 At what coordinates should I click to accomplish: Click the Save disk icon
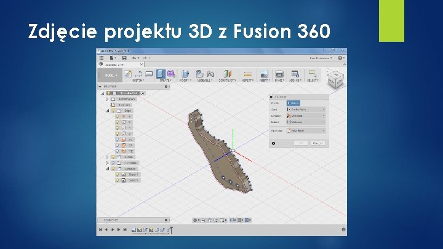pos(124,58)
